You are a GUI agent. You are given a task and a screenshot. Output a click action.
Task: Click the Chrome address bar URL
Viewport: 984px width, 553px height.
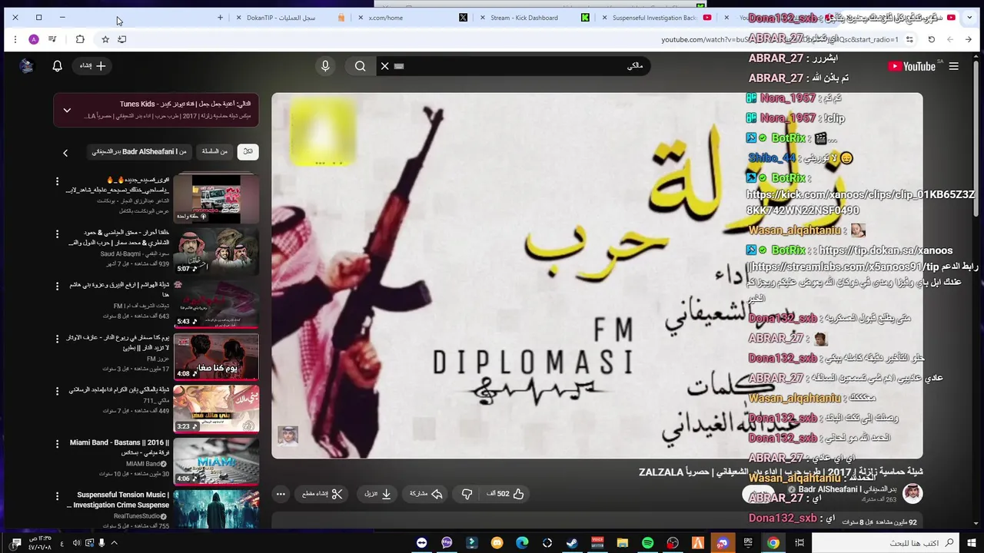tap(780, 39)
